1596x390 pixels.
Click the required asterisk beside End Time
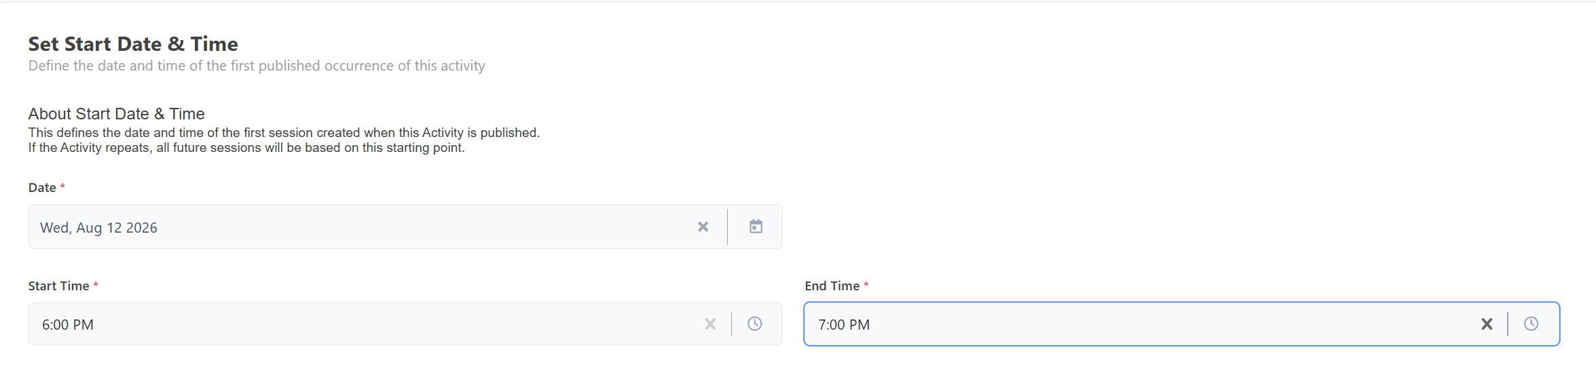point(866,285)
